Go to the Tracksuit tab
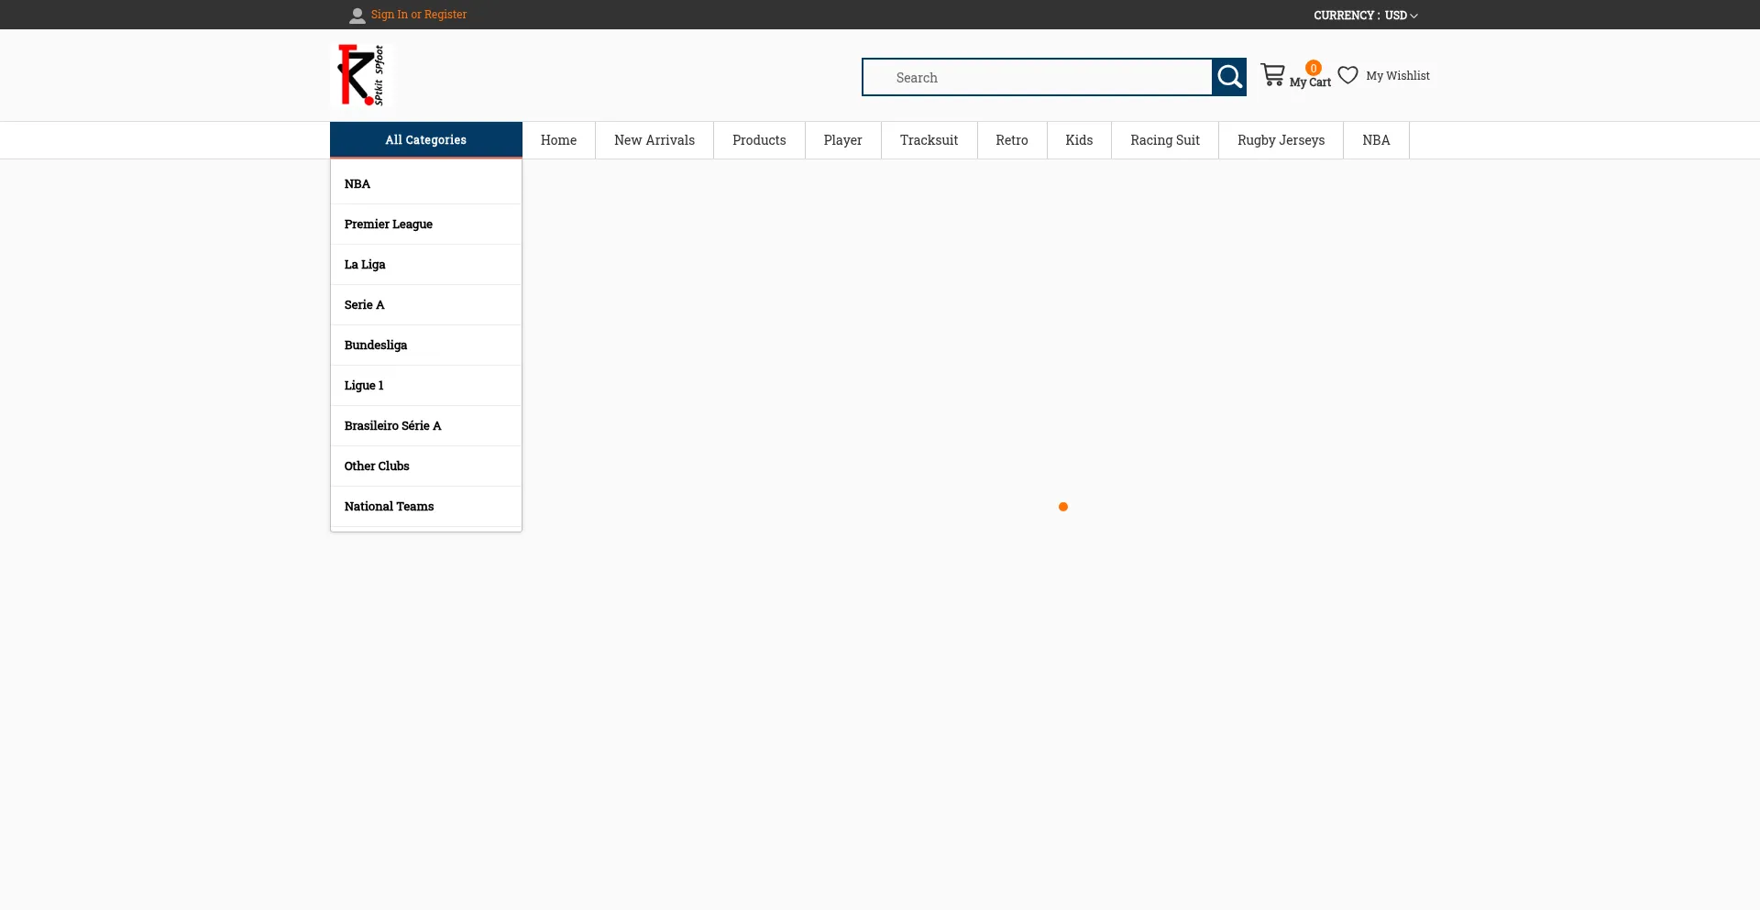The image size is (1760, 910). [929, 140]
